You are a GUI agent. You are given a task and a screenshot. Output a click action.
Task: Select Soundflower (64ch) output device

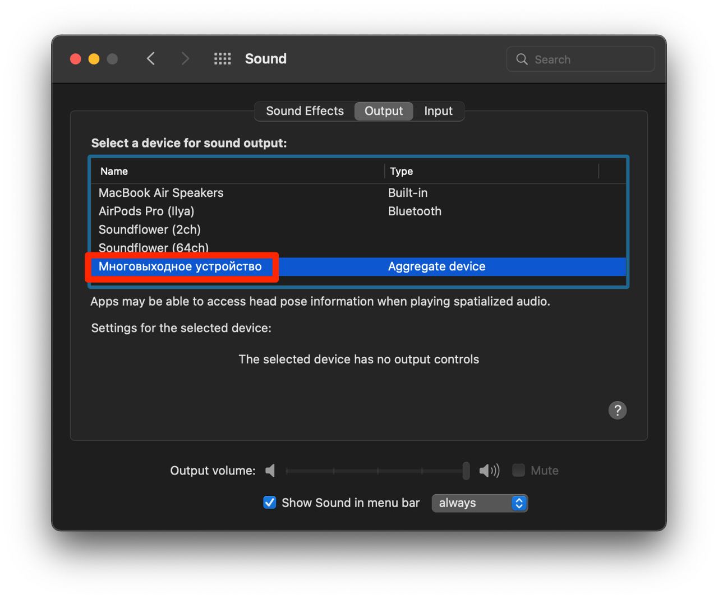(x=358, y=248)
